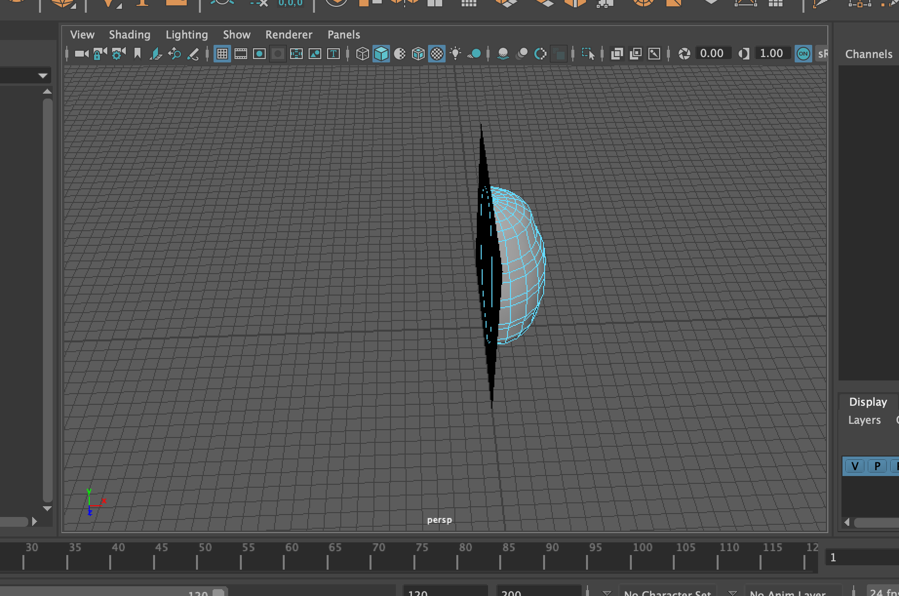The width and height of the screenshot is (899, 596).
Task: Open the Panels menu
Action: 344,35
